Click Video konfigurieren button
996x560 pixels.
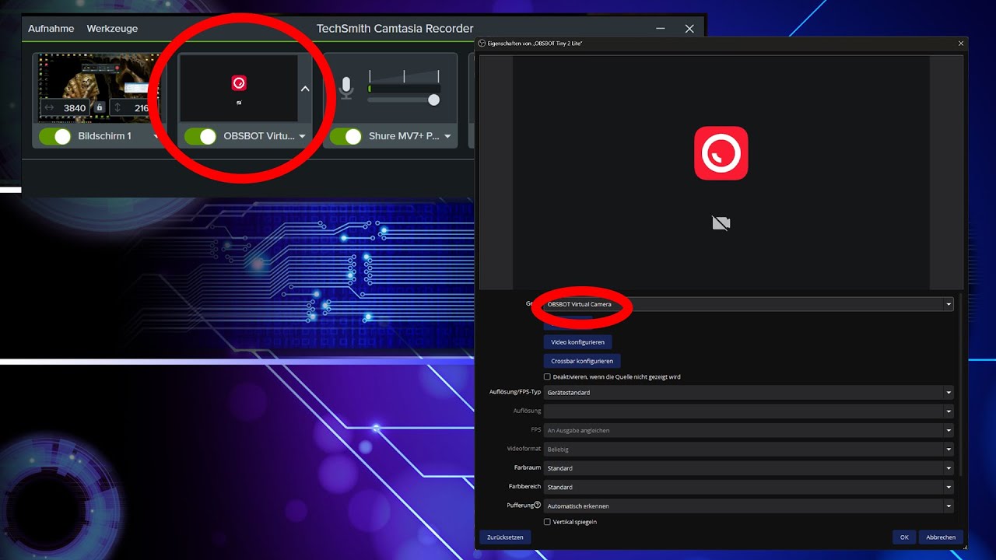(577, 342)
